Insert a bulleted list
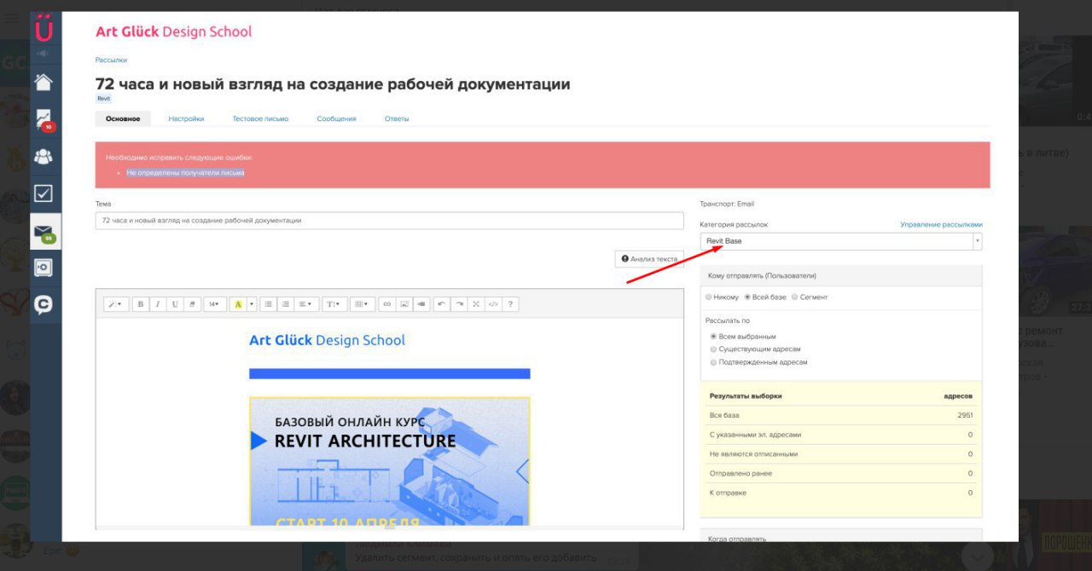 (268, 304)
